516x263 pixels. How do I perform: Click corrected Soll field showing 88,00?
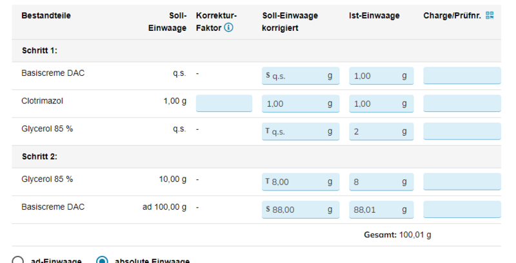point(301,209)
